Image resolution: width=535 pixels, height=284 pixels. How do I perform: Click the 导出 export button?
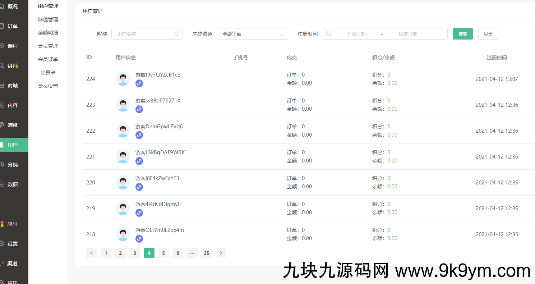(x=488, y=33)
